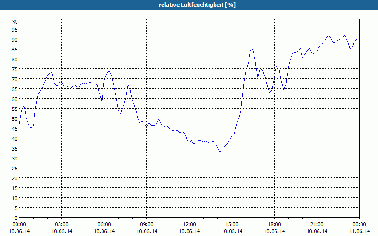The image size is (378, 236).
Task: Click the 21:00 time axis label
Action: point(317,225)
